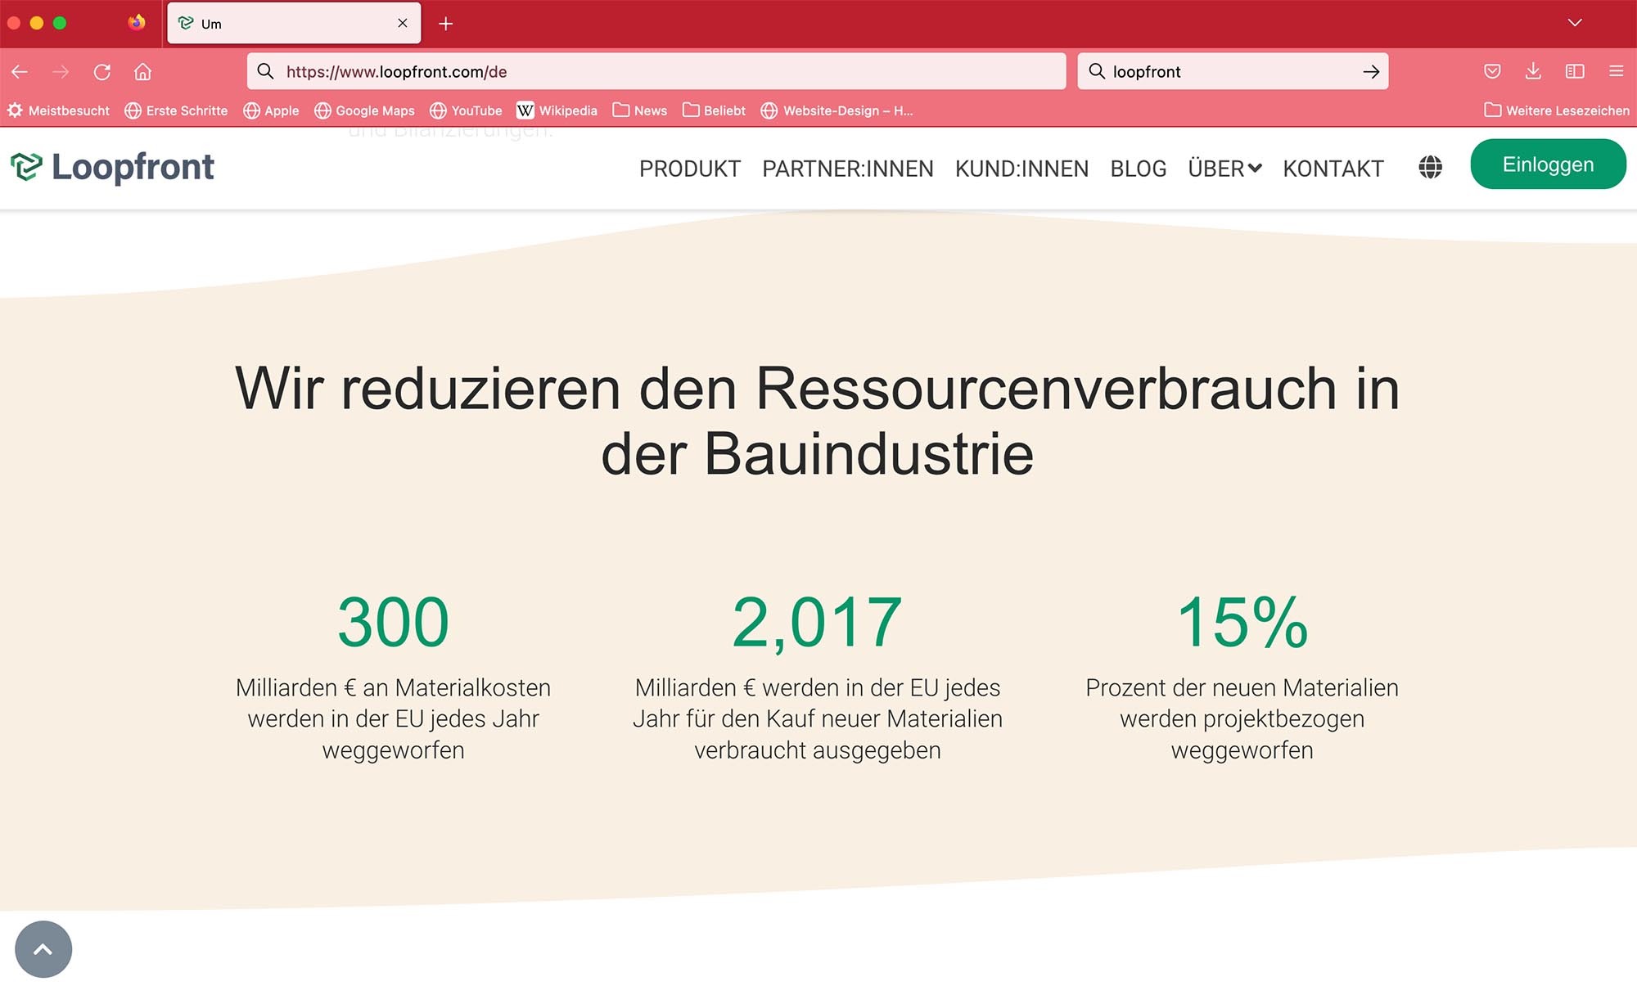Image resolution: width=1637 pixels, height=986 pixels.
Task: Open the Website-Design bookmark
Action: click(x=837, y=110)
